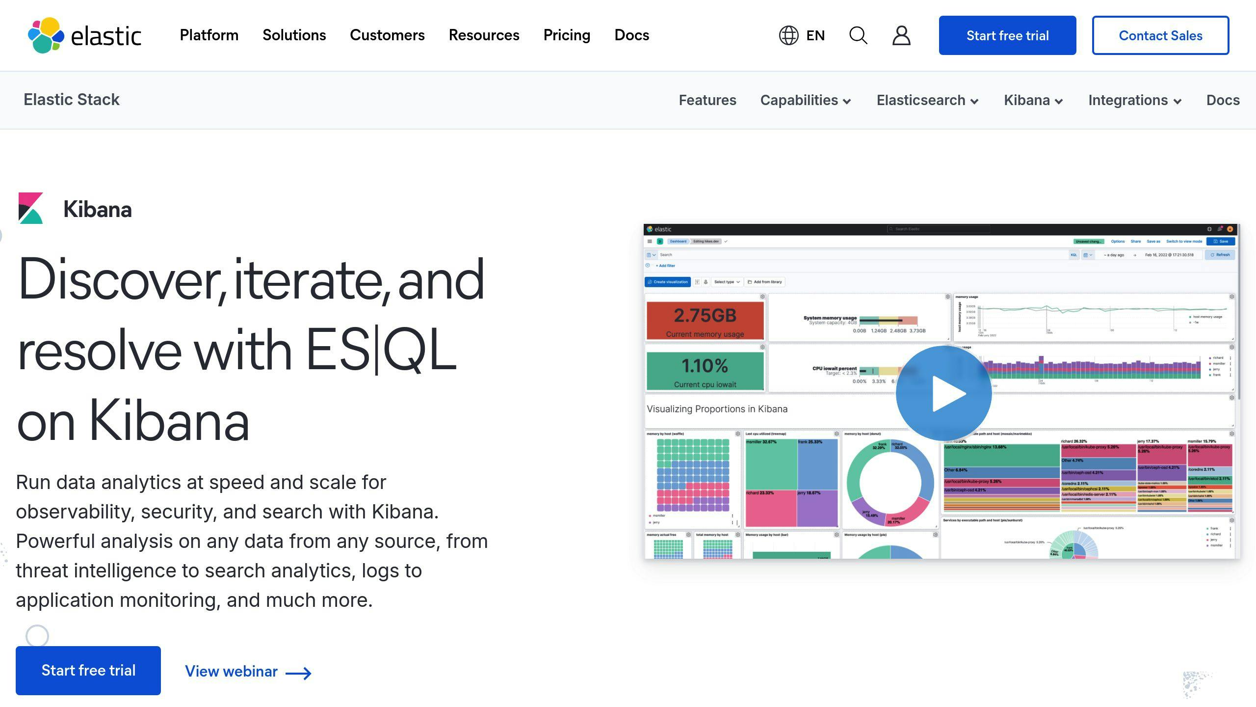Open the Platform menu item
Screen dimensions: 1256x707
point(209,35)
